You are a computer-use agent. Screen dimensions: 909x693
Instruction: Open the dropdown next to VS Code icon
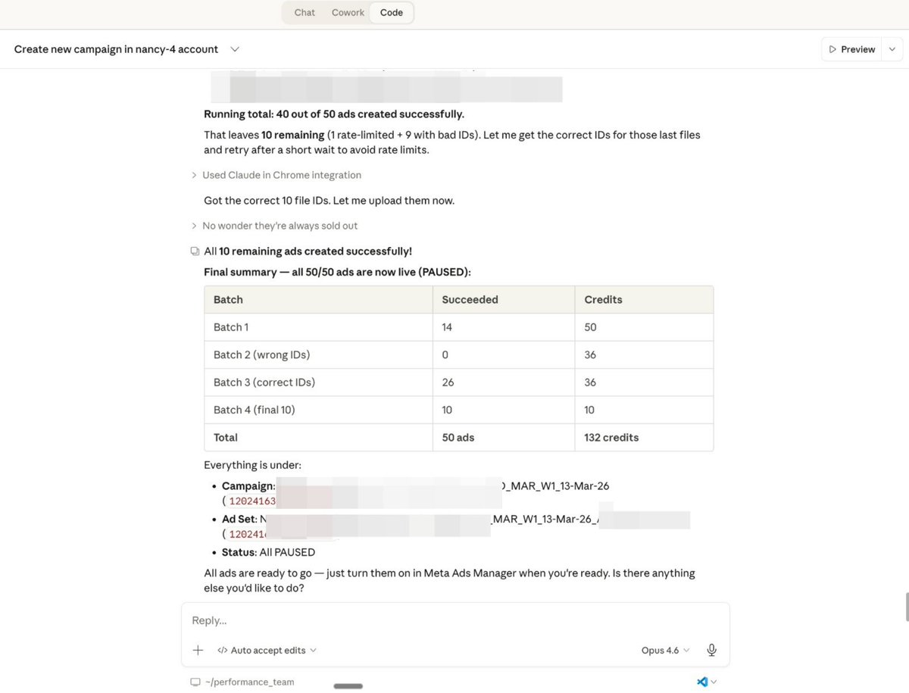click(x=714, y=682)
